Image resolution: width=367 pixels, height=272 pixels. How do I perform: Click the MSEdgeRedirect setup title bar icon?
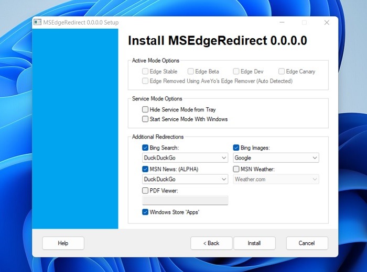pos(37,22)
